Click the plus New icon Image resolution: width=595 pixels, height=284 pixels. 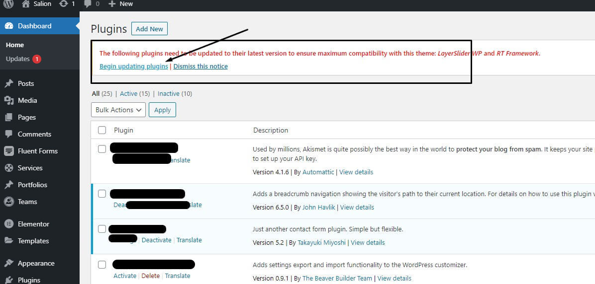[x=111, y=4]
